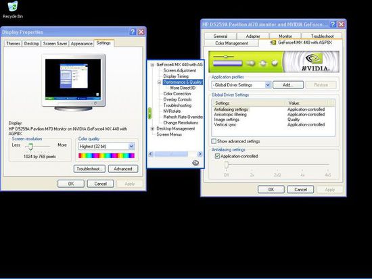Click the help question mark in Display Properties
Viewport: 372px width, 279px height.
coord(133,32)
